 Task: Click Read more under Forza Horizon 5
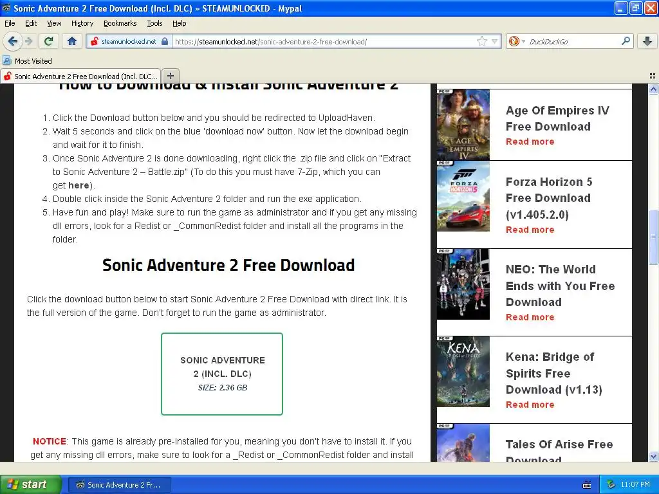click(530, 230)
